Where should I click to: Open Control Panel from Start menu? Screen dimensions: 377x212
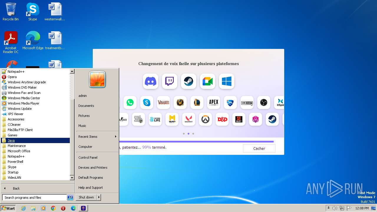[x=97, y=158]
